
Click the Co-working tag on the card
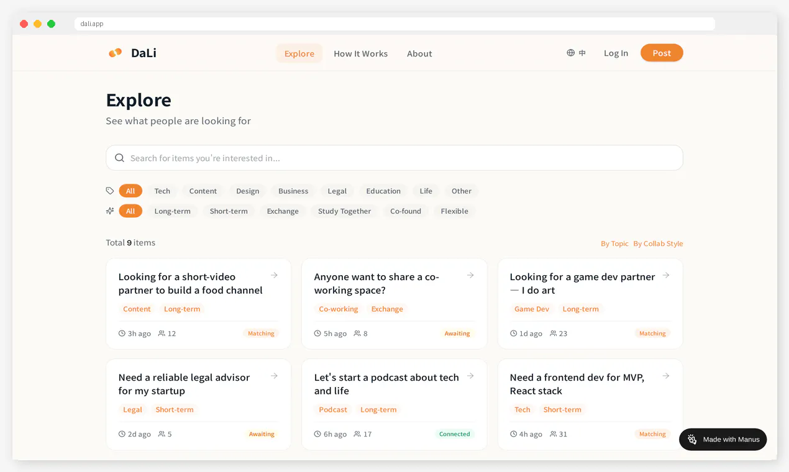[339, 309]
